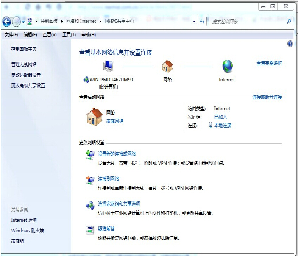Click the computer icon in network map

coord(108,66)
